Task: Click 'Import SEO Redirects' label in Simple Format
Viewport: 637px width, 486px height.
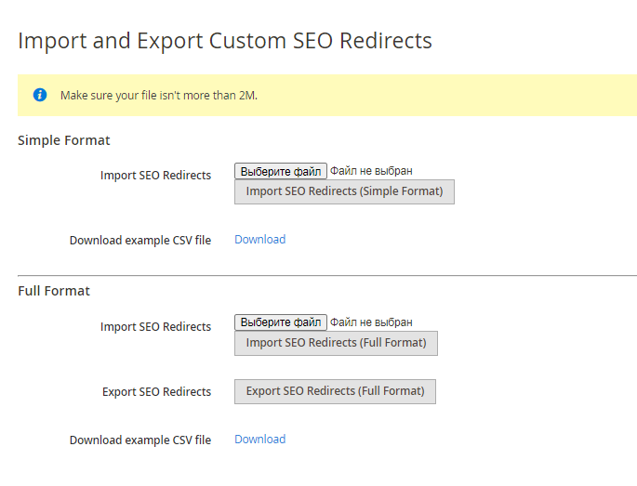Action: (155, 176)
